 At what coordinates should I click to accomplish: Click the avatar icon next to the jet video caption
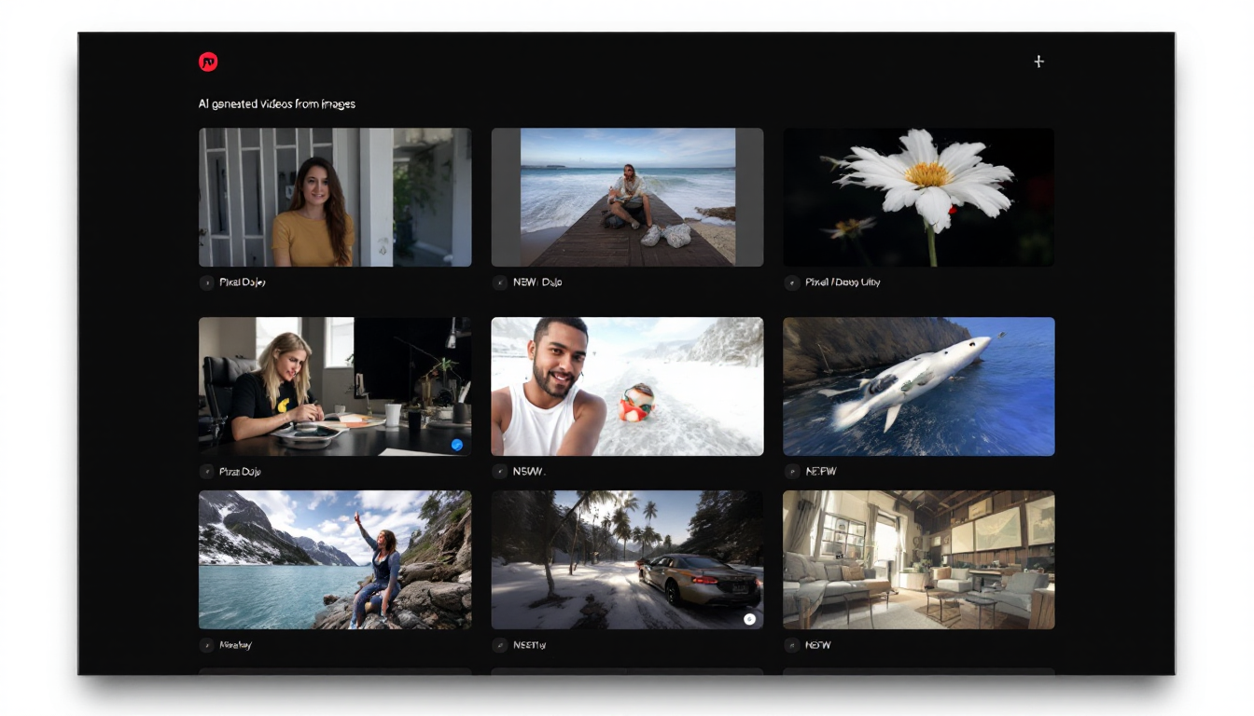(790, 471)
